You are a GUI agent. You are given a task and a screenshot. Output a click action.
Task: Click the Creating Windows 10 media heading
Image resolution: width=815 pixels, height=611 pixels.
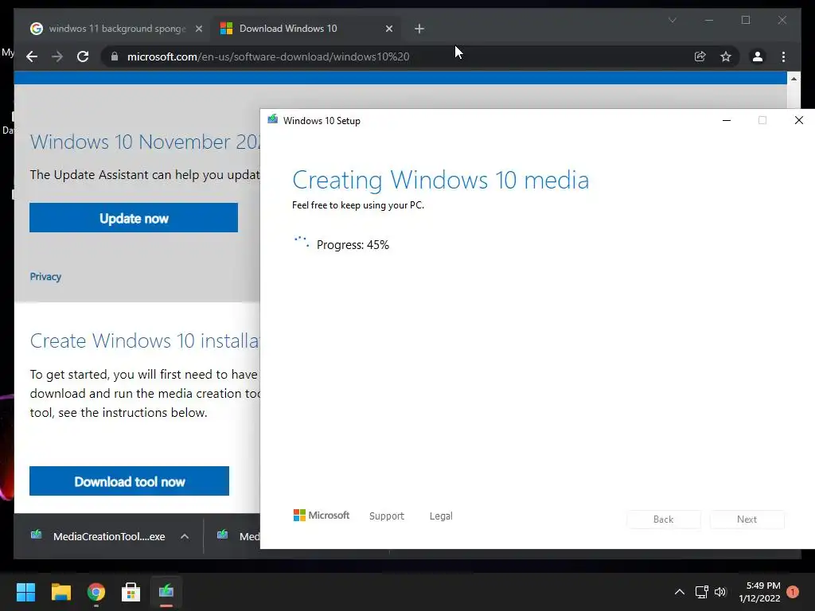tap(440, 181)
